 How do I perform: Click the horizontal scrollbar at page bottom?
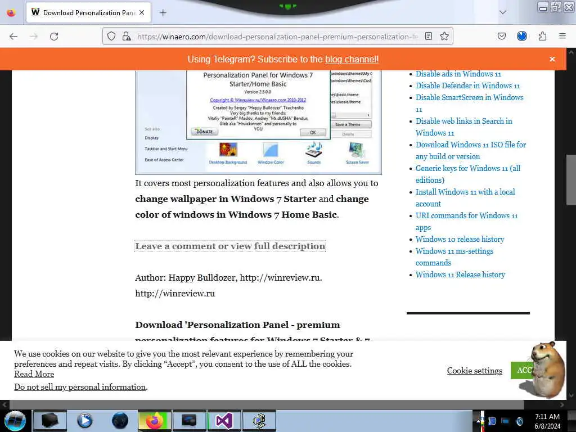(x=266, y=405)
